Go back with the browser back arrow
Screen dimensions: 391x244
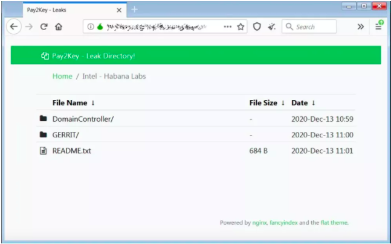14,27
